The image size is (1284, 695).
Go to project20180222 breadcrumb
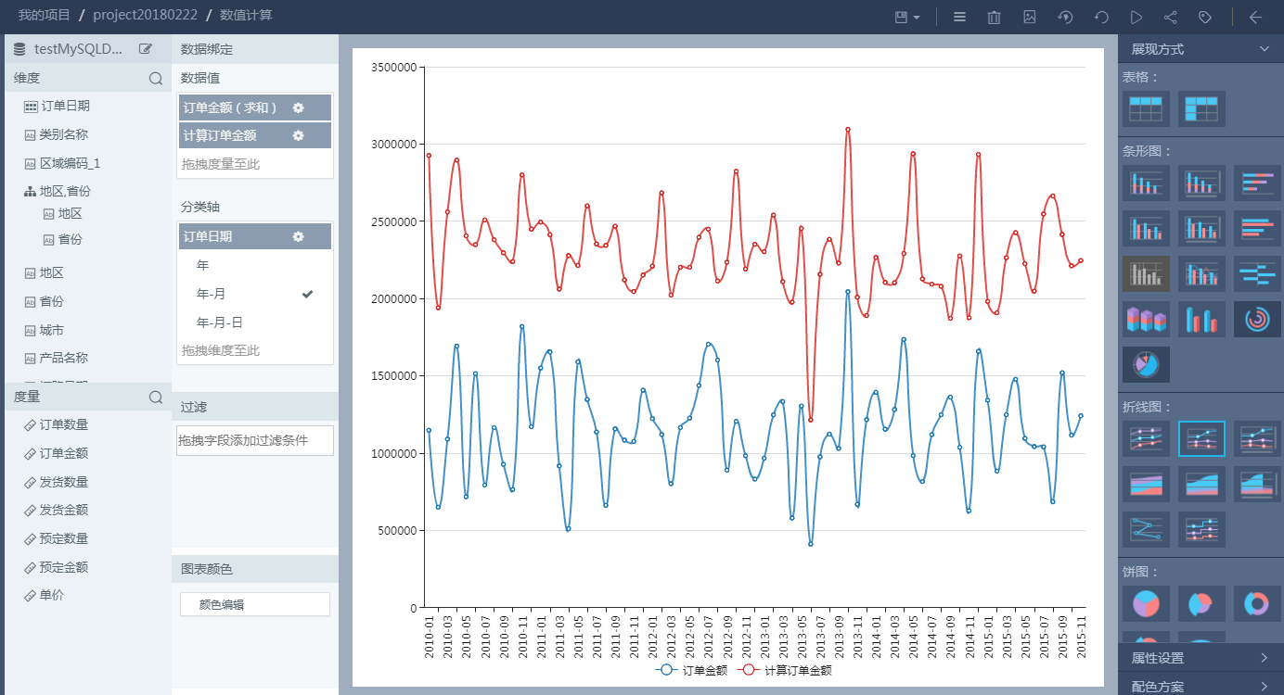tap(143, 16)
